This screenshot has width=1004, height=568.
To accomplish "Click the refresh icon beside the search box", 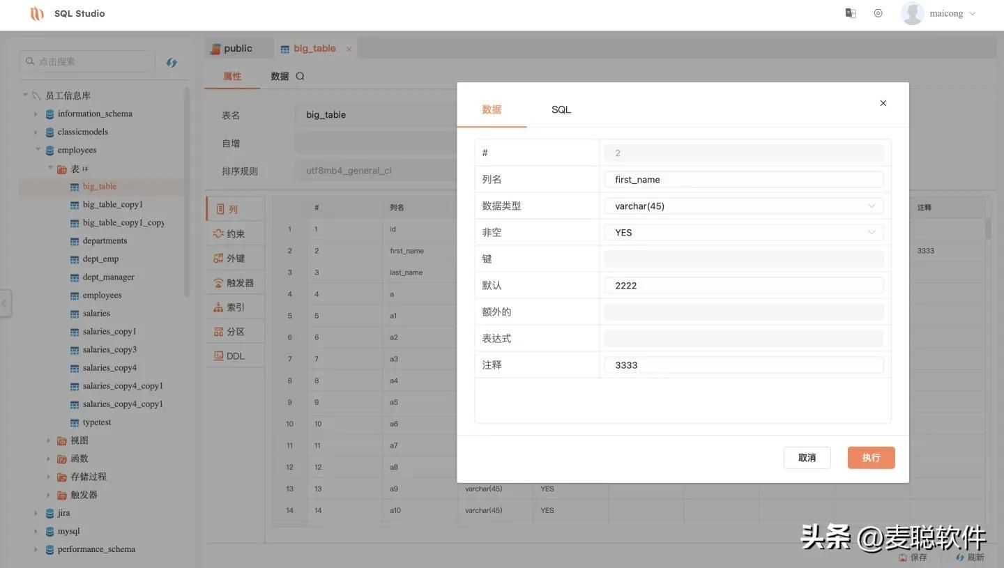I will 172,62.
